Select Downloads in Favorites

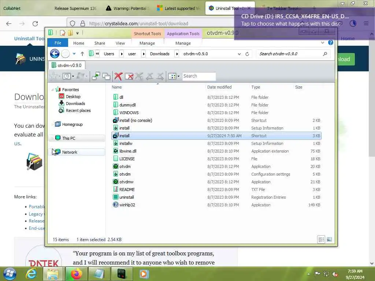click(x=75, y=104)
